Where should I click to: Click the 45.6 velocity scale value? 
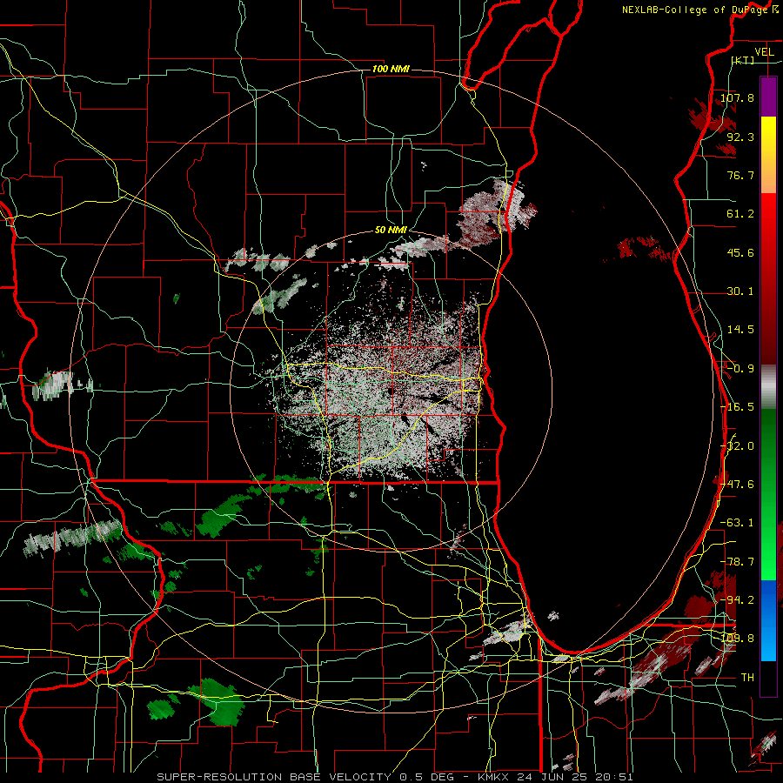tap(740, 252)
